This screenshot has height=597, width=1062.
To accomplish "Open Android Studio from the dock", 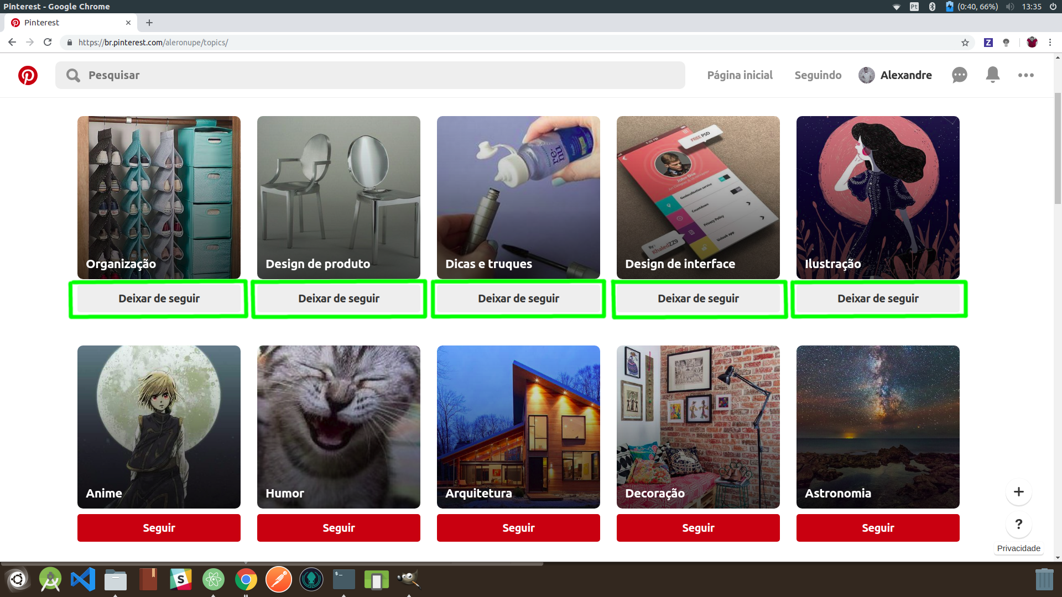I will (x=50, y=579).
